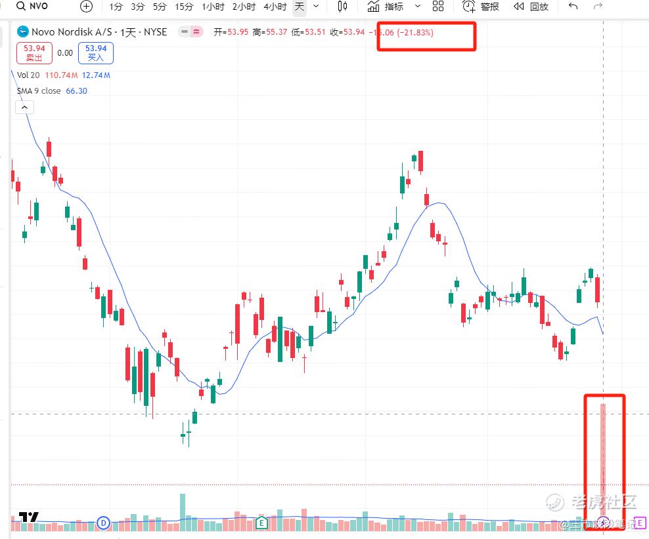Create alert with 警报 button
Image resolution: width=649 pixels, height=539 pixels.
pos(481,7)
